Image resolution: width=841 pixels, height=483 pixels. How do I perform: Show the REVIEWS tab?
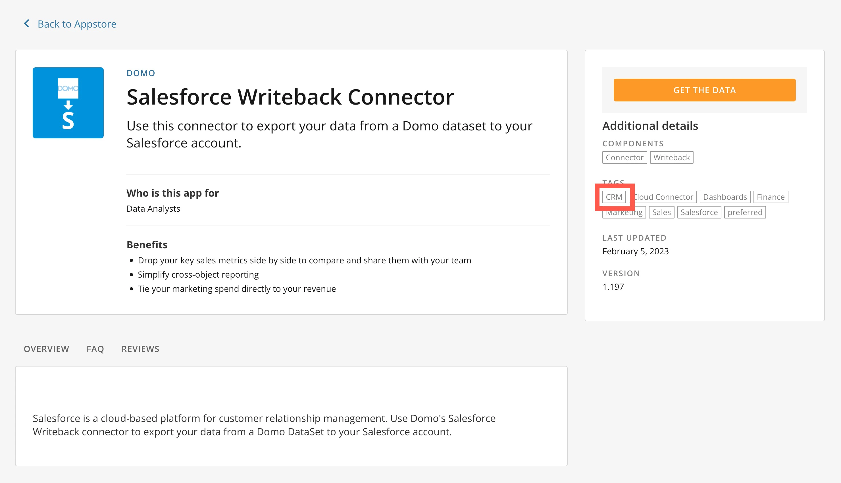coord(140,349)
